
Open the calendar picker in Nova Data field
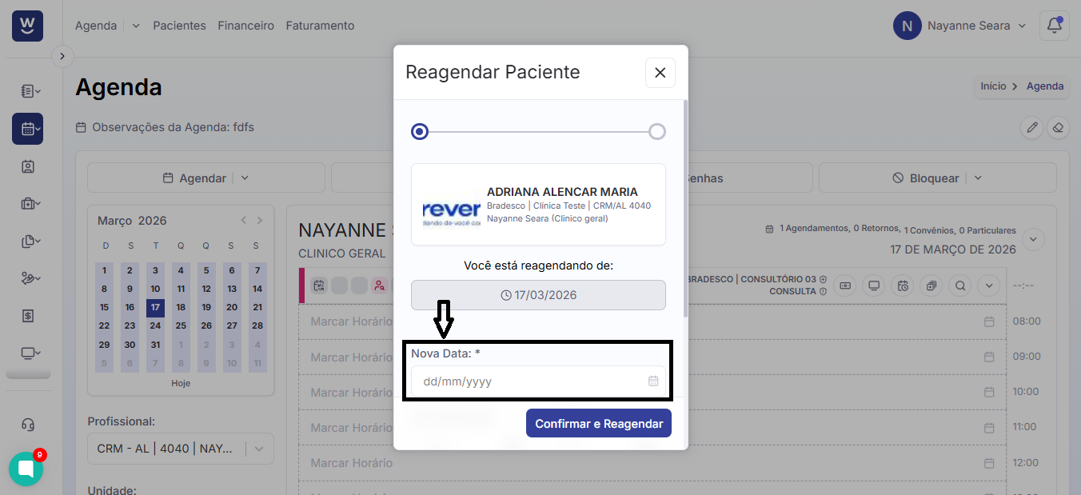click(x=653, y=381)
